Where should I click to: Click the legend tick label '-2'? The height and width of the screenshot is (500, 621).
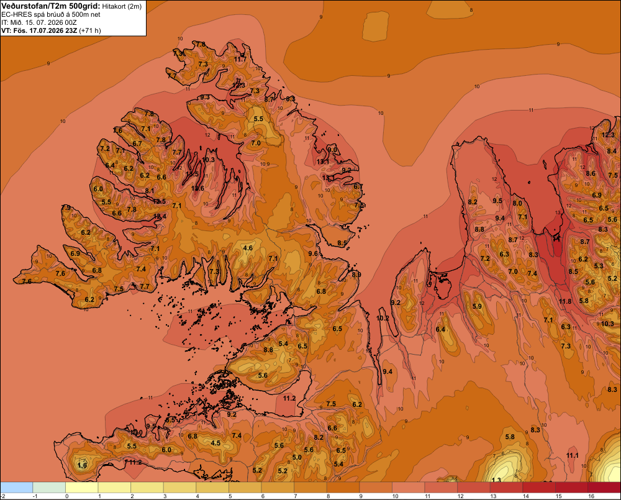2,496
